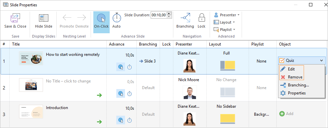Click the Lock padlock icon in ribbon
This screenshot has height=128, width=328.
tap(201, 18)
